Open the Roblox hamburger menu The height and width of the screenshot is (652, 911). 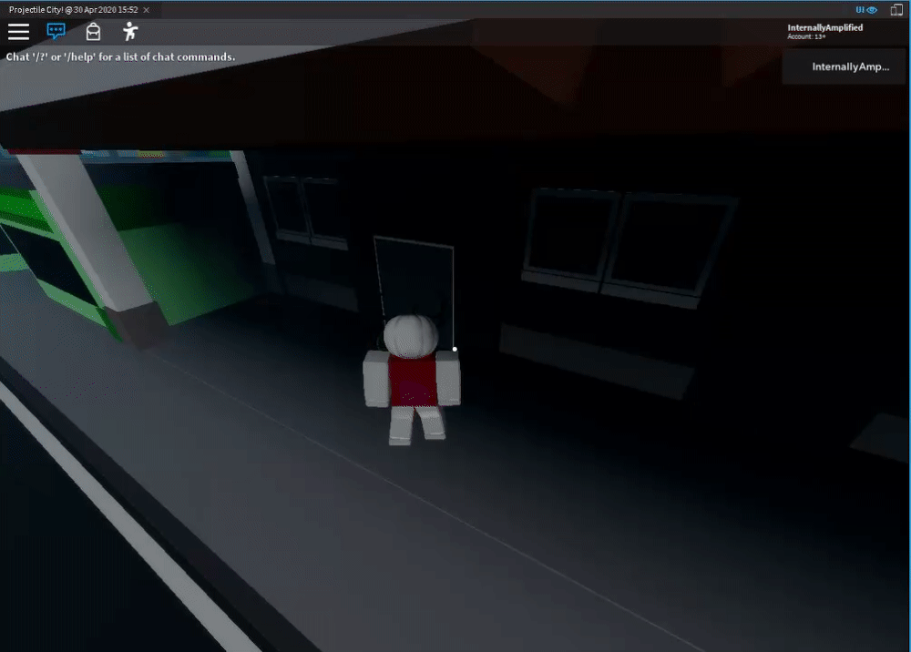18,31
